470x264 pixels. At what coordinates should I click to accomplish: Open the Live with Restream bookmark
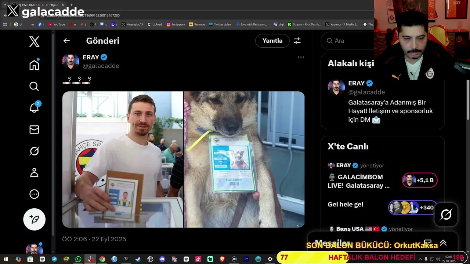[x=252, y=25]
